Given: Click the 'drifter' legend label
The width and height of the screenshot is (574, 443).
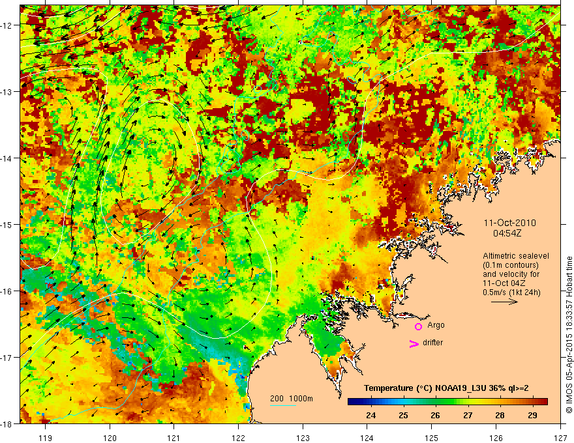Looking at the screenshot, I should pos(432,343).
